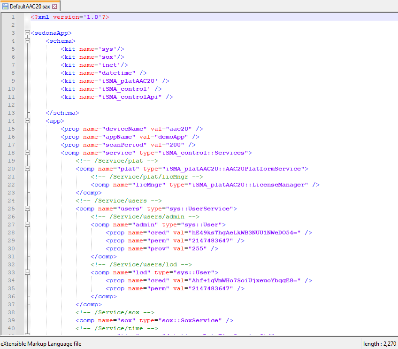Collapse the sedonaApp fold marker
This screenshot has width=398, height=349.
click(x=27, y=33)
